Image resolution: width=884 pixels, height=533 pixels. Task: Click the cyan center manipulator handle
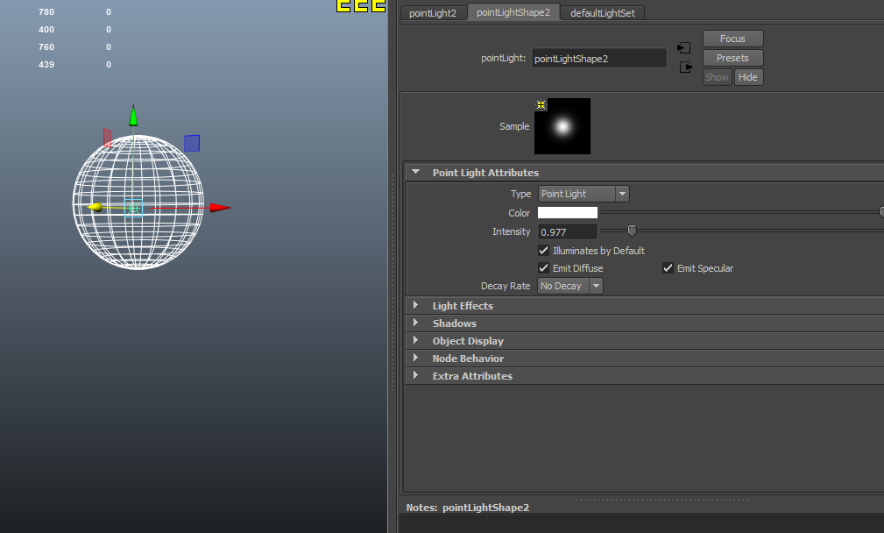(134, 208)
